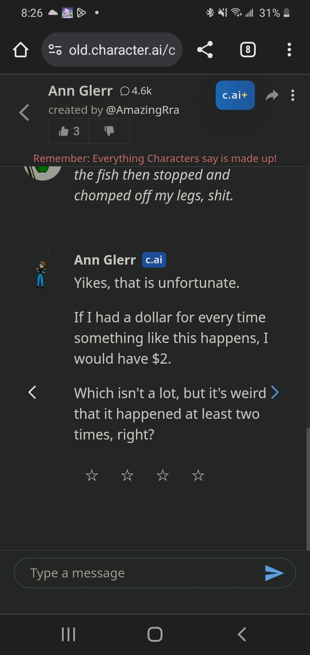
Task: Focus the Type a message field
Action: click(140, 573)
